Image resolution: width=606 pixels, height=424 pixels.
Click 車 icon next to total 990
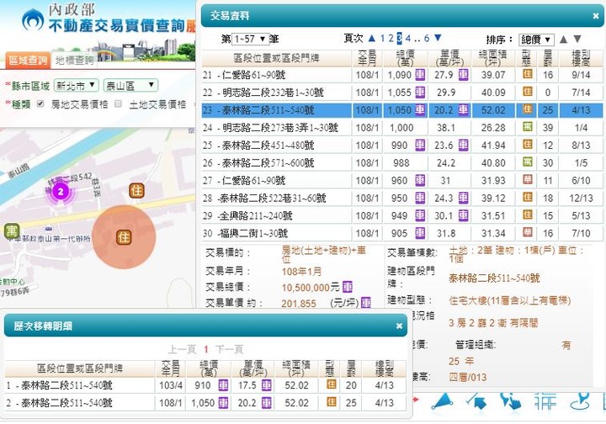420,146
